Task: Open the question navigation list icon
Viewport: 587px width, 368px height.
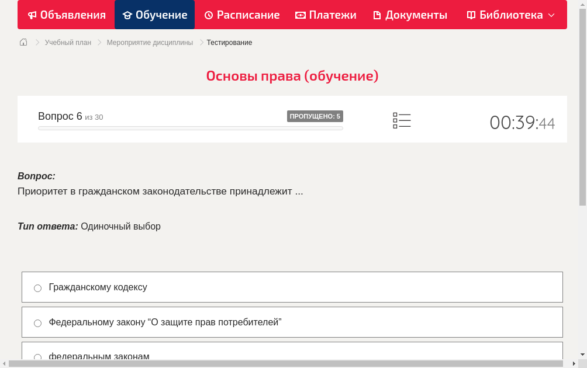Action: pyautogui.click(x=402, y=120)
